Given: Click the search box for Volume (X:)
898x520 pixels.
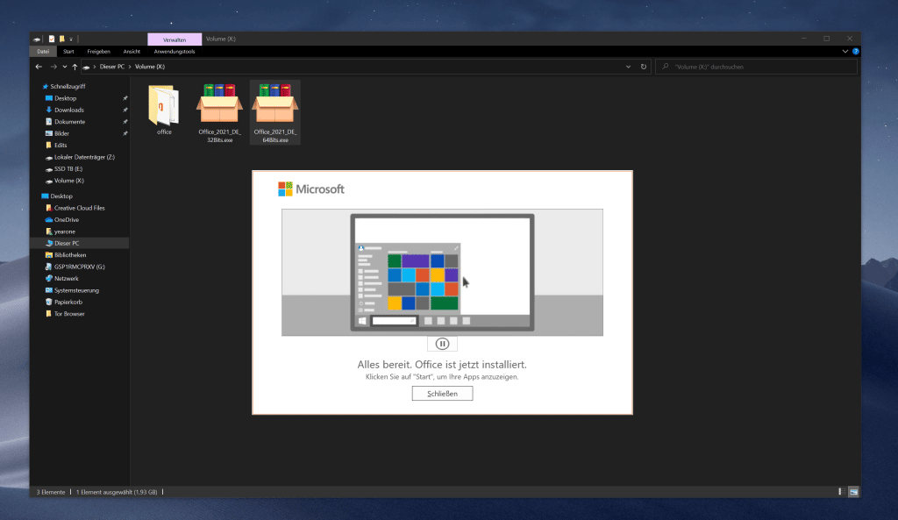Looking at the screenshot, I should pos(756,67).
